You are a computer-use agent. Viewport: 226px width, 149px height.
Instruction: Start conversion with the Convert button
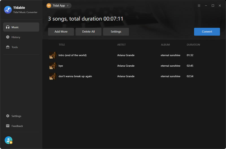[207, 32]
